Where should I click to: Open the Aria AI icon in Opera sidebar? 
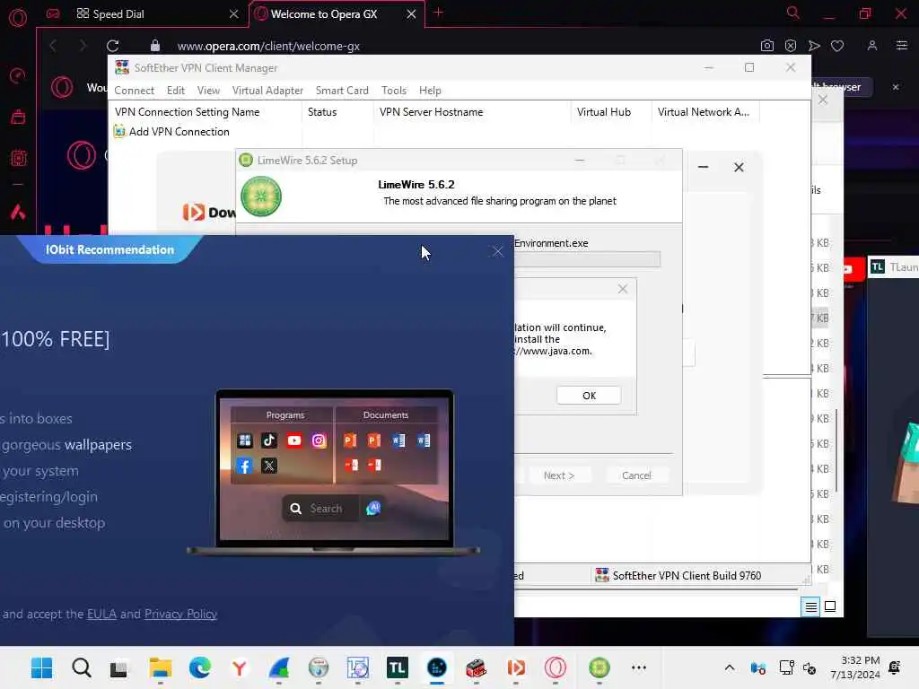(x=18, y=212)
